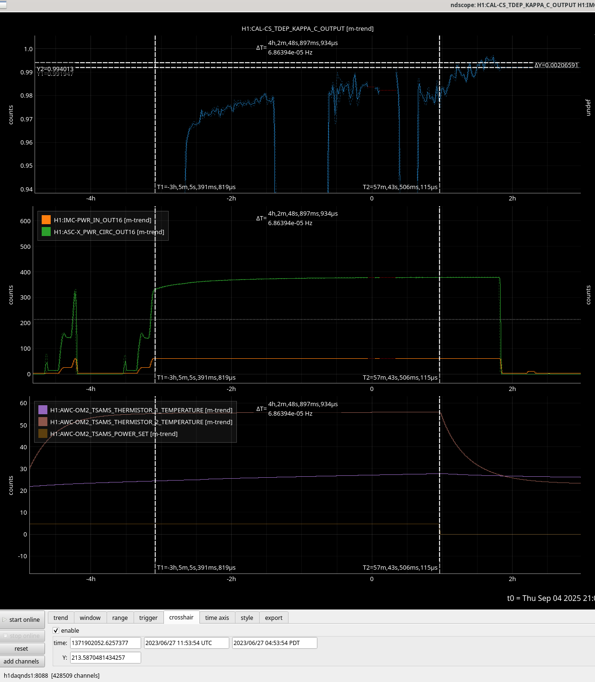Click the UTC datetime field

pos(186,643)
